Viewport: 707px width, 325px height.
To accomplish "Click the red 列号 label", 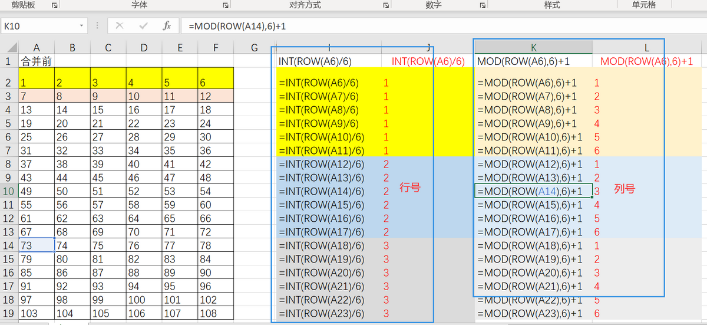I will [624, 188].
